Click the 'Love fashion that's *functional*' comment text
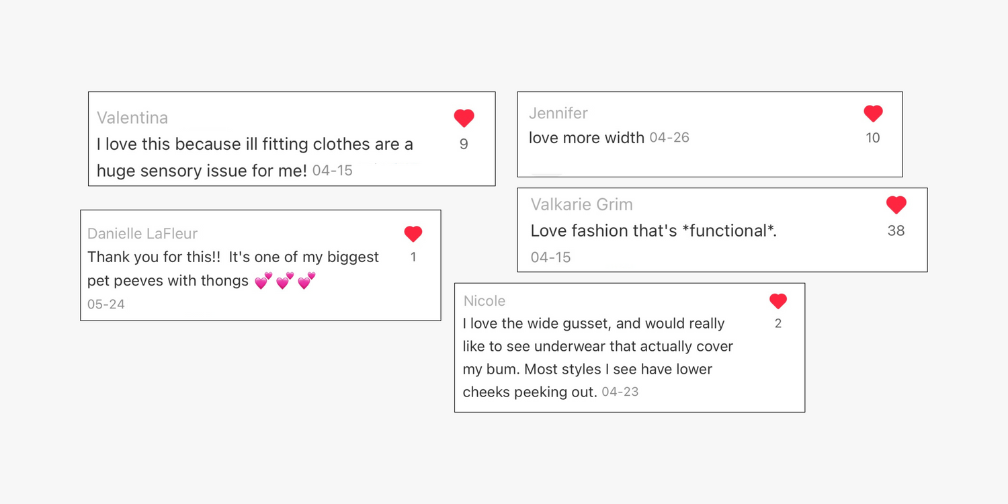This screenshot has height=504, width=1008. pos(654,230)
